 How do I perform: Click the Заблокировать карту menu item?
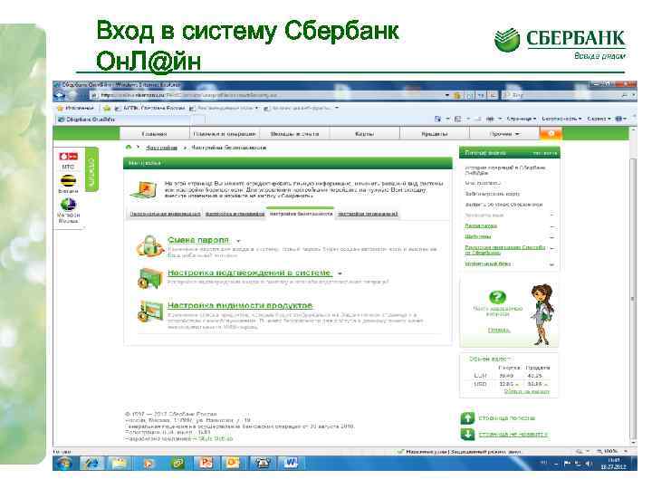click(x=492, y=194)
